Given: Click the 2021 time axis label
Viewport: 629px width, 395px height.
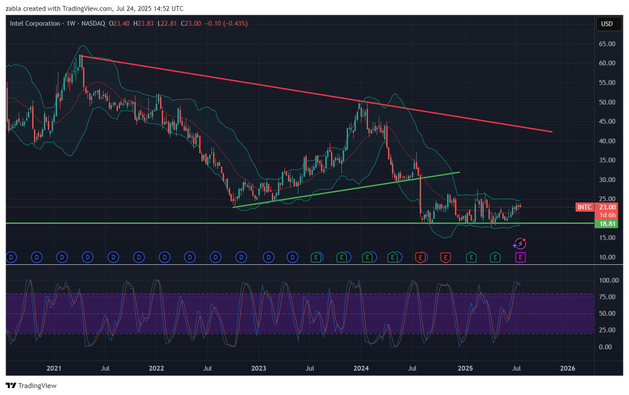Looking at the screenshot, I should tap(54, 368).
